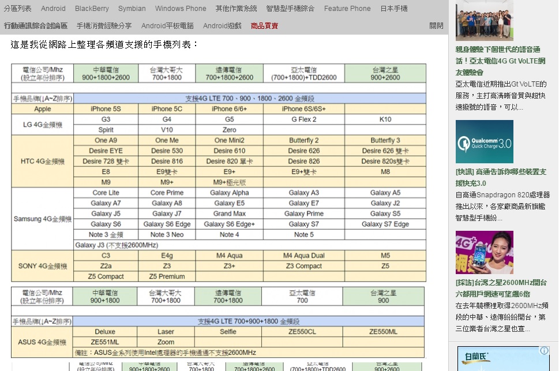Click the Galaxy J3 (不支援2600MHz) row
This screenshot has width=559, height=371.
coord(250,245)
